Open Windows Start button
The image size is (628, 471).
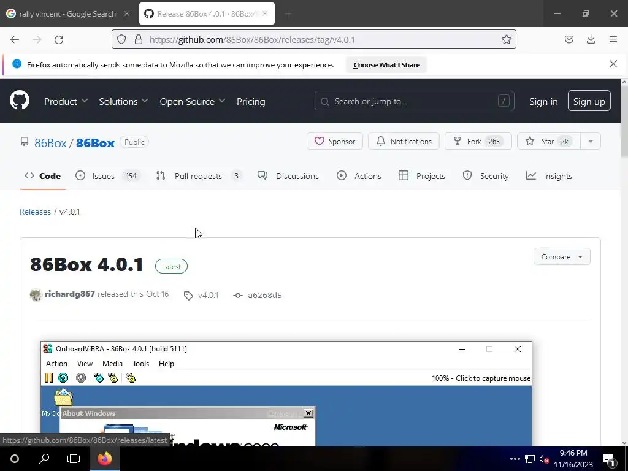(15, 459)
